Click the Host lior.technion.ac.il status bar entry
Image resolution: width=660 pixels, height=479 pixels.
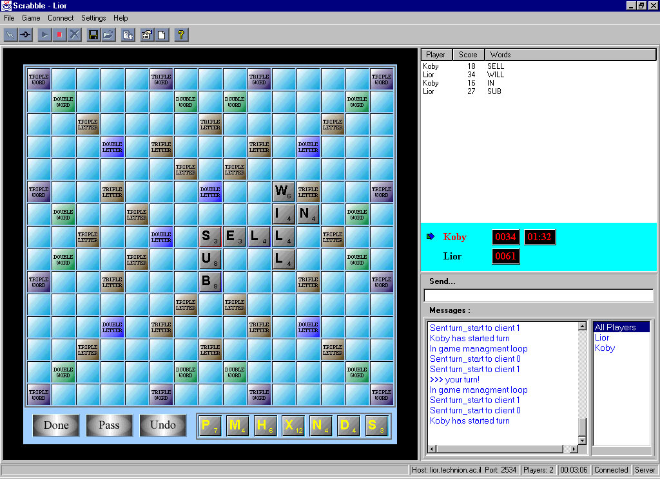pyautogui.click(x=464, y=470)
